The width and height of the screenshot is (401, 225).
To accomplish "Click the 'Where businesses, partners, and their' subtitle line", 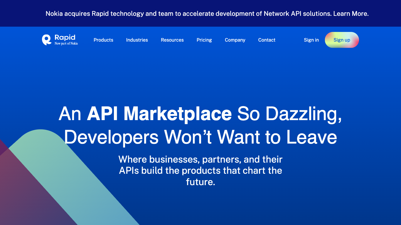I will (201, 159).
